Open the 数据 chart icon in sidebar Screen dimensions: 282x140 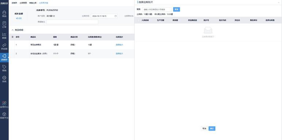click(x=4, y=35)
